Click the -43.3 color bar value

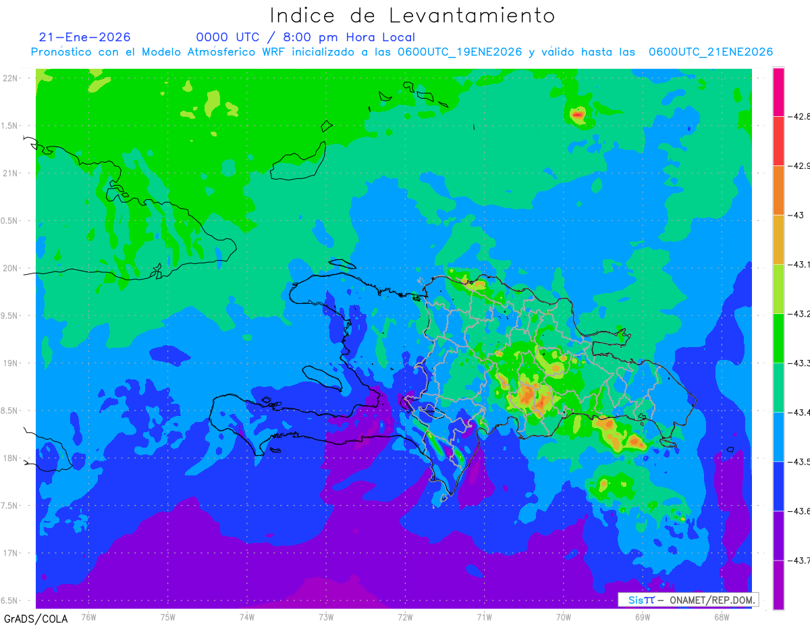click(x=798, y=363)
